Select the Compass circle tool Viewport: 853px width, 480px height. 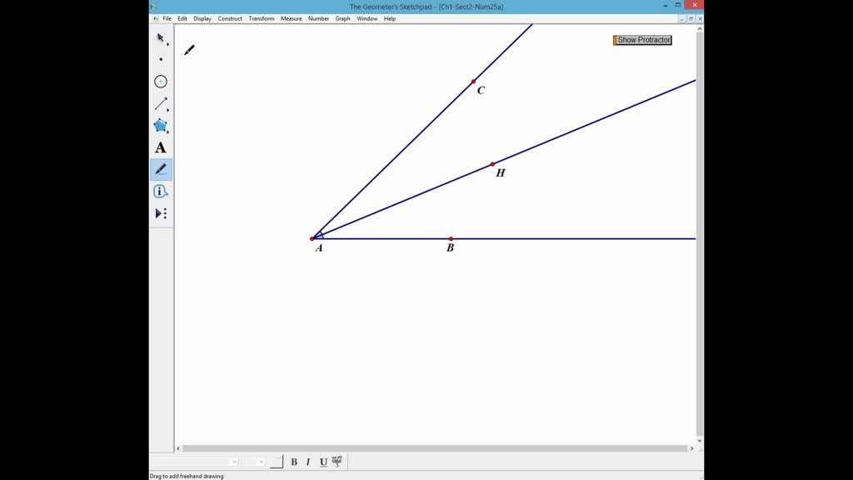(161, 81)
